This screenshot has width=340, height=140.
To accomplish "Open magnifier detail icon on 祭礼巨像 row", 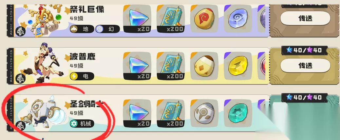I will [20, 32].
